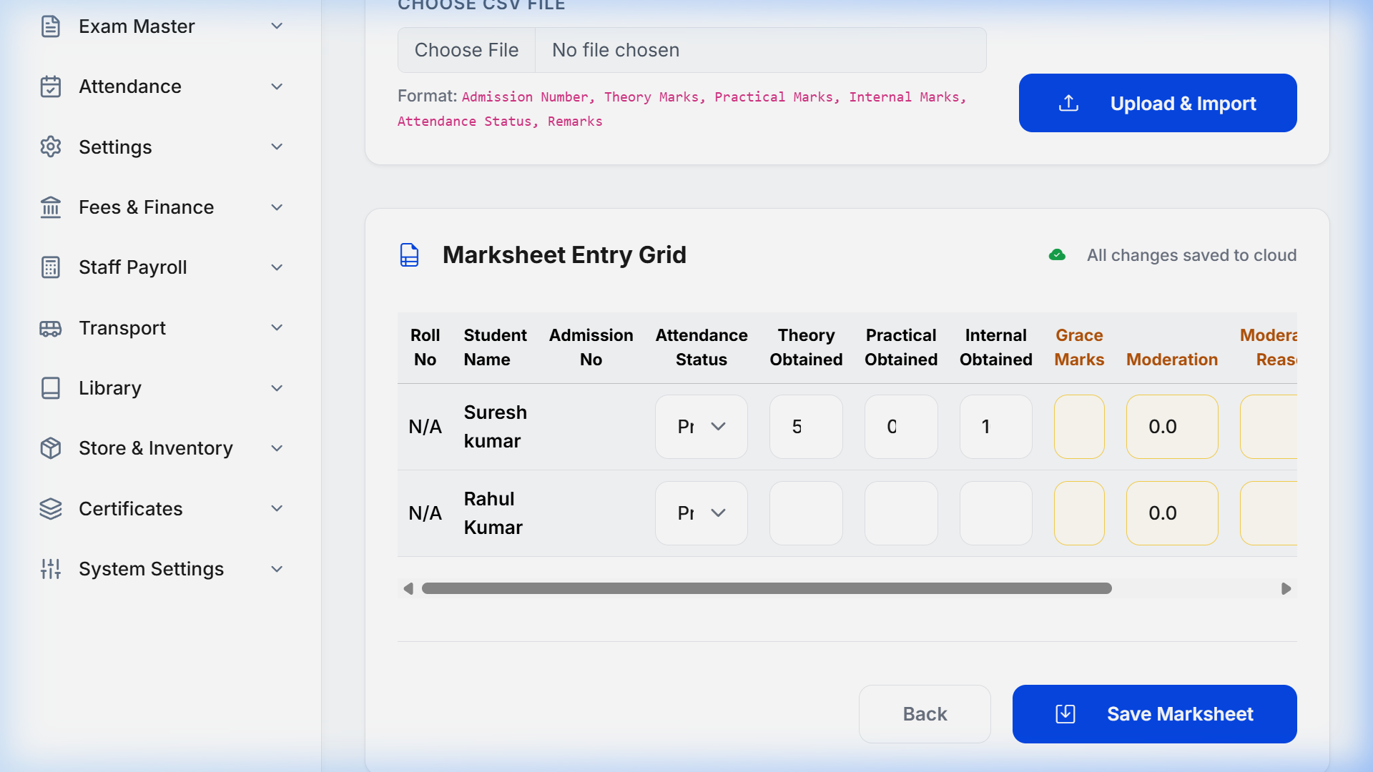Click the 'Theory Obtained' column header
This screenshot has width=1373, height=772.
coord(806,347)
